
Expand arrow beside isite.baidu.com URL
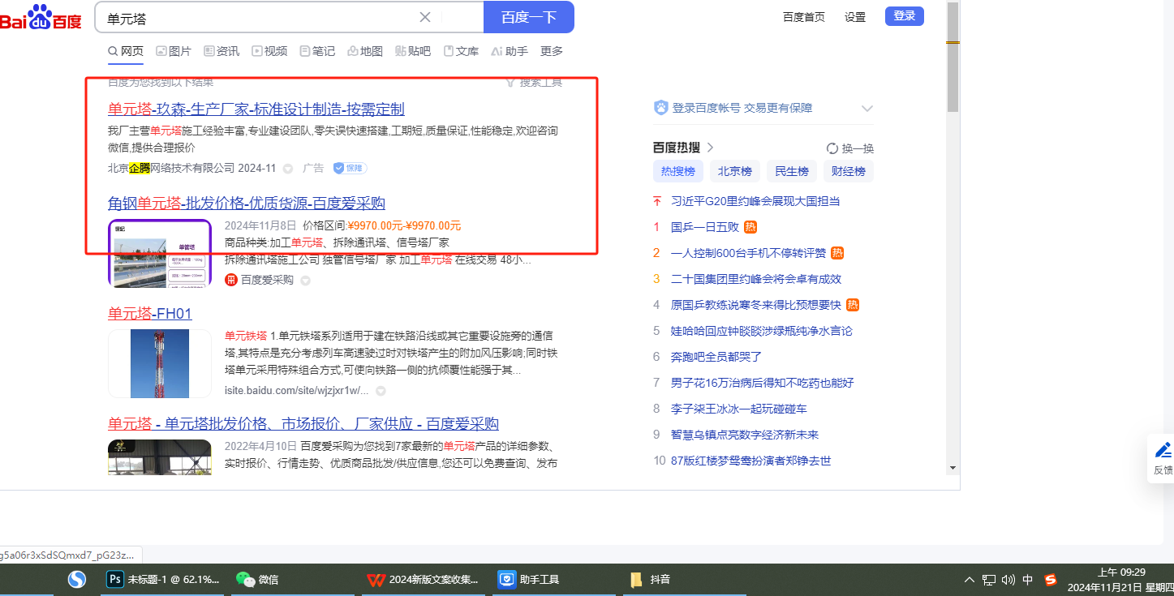380,391
